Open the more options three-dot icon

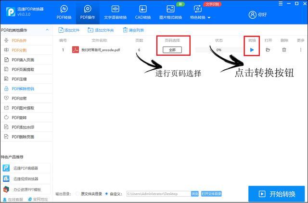tap(300, 50)
